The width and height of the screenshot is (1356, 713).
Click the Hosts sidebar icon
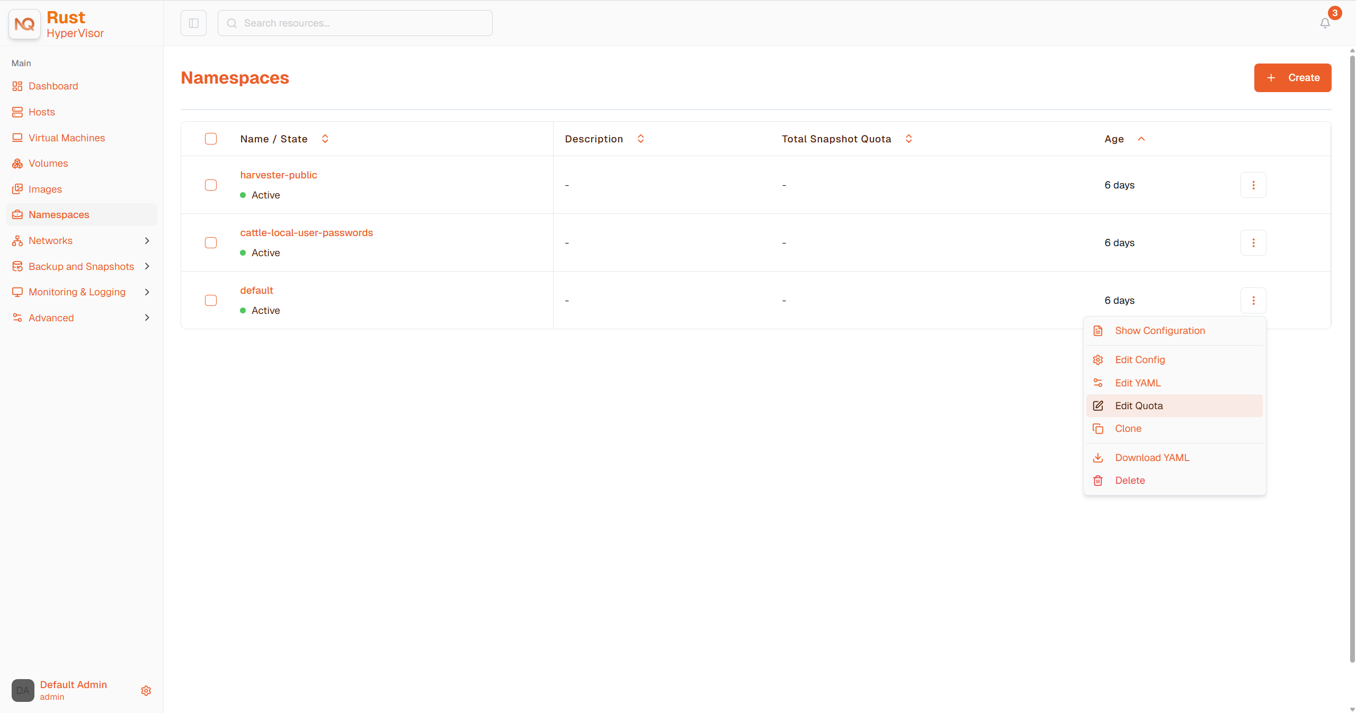pyautogui.click(x=17, y=112)
